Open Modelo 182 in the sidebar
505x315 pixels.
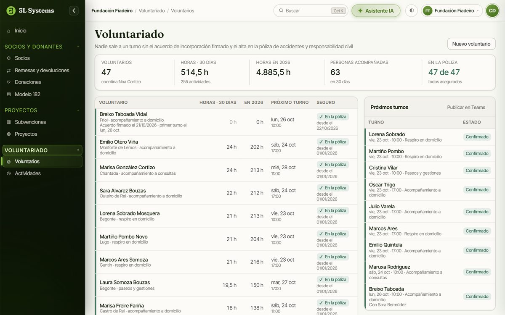(42, 94)
